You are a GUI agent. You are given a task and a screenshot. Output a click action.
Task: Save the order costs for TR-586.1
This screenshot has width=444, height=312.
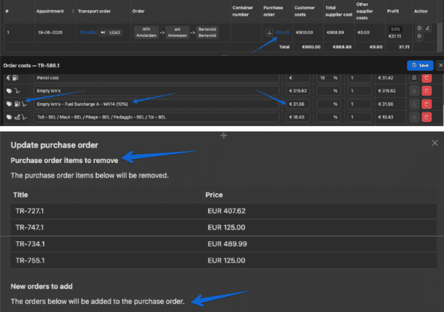tap(420, 65)
